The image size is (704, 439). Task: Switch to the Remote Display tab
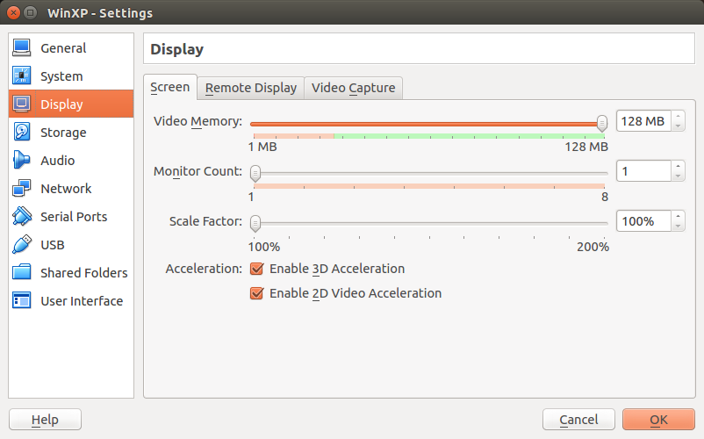pyautogui.click(x=251, y=88)
